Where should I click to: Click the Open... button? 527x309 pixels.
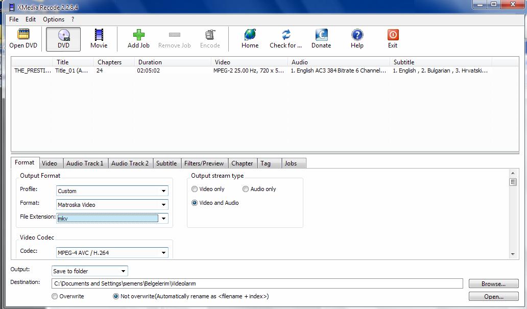coord(493,297)
